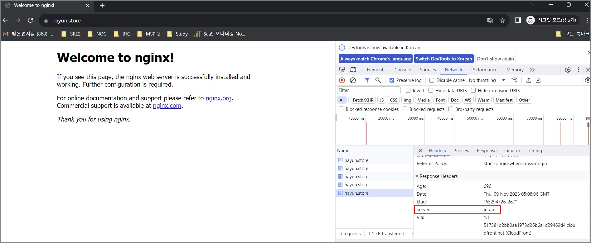The width and height of the screenshot is (591, 243).
Task: Select the Doc filter chip
Action: [x=455, y=100]
